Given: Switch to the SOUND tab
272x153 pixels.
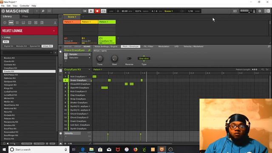Looking at the screenshot, I should [87, 46].
